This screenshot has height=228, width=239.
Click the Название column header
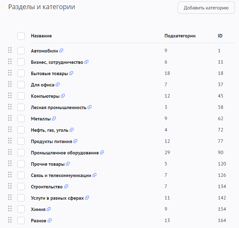(41, 36)
